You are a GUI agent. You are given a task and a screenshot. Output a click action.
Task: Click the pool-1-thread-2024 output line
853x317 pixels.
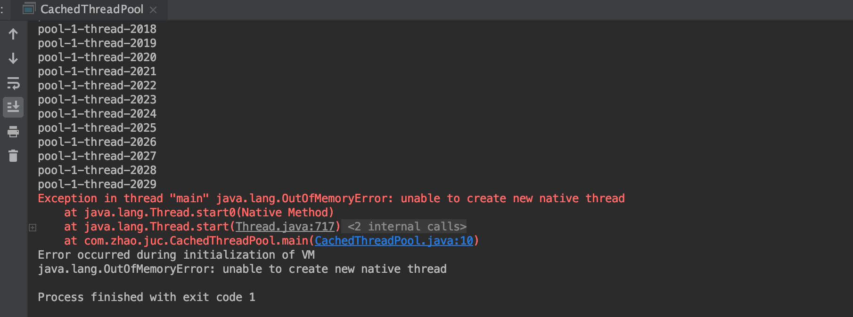[x=97, y=114]
